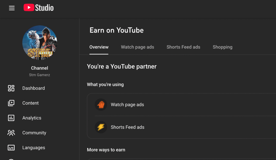Click the More ways to earn heading
Viewport: 276px width, 160px height.
pyautogui.click(x=106, y=150)
